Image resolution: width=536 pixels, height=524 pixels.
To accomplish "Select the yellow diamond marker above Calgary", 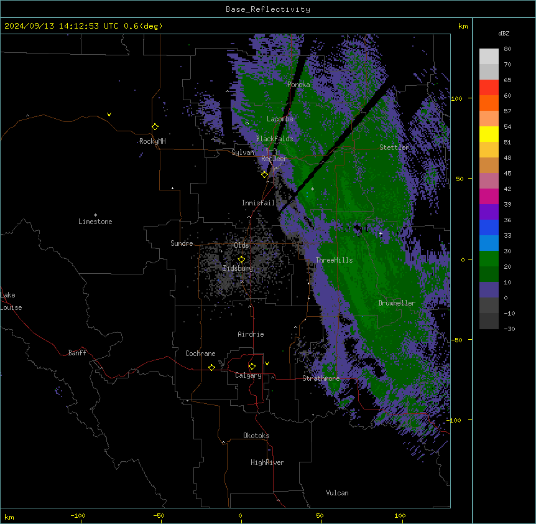I will (252, 367).
